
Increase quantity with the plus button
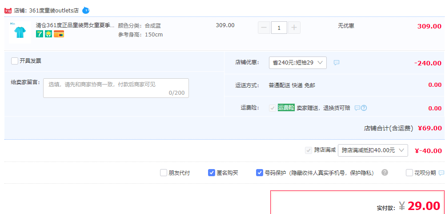click(x=294, y=28)
